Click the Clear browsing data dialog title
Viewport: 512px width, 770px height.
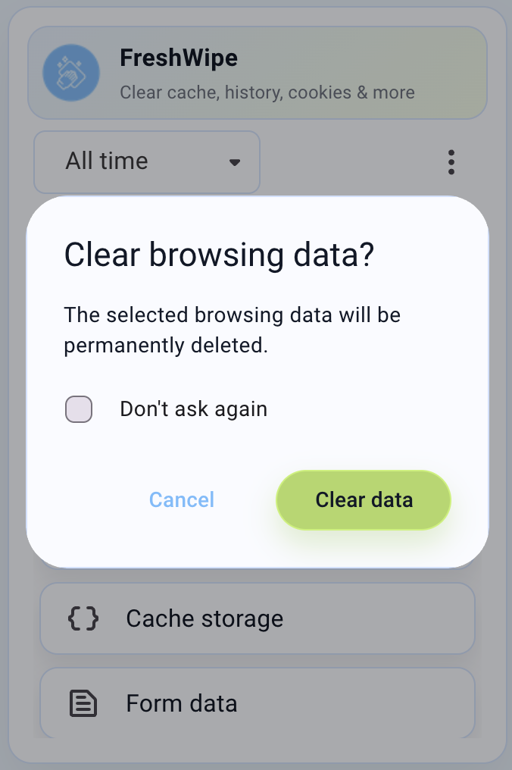tap(218, 255)
